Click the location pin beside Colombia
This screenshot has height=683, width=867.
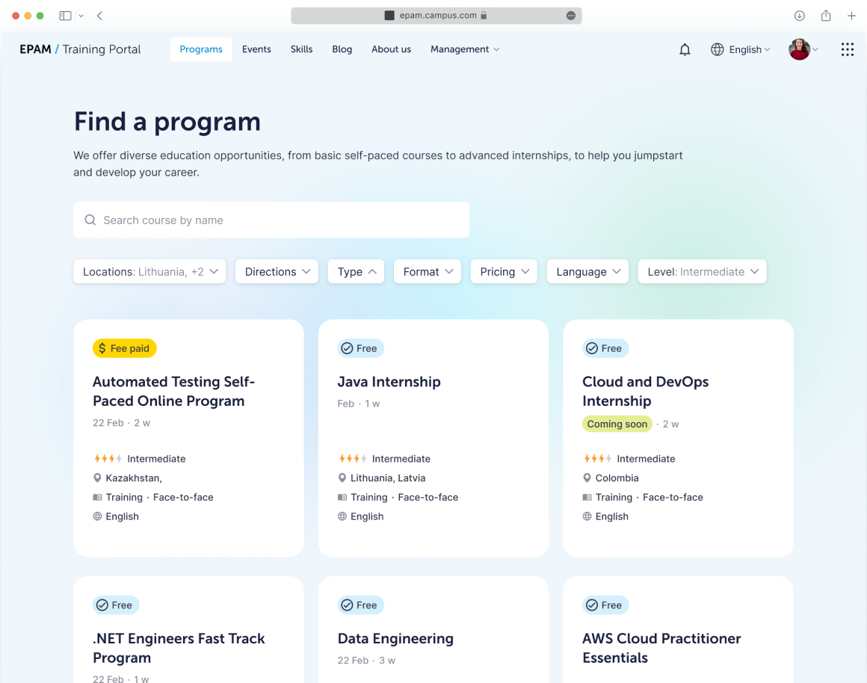coord(587,478)
